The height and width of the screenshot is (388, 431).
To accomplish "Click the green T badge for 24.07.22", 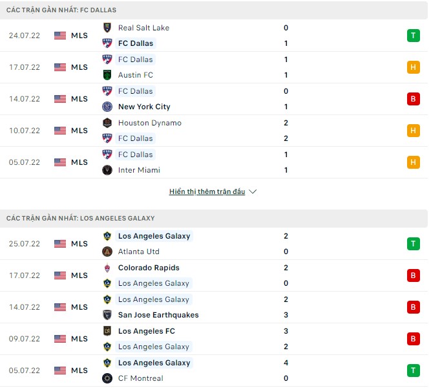I will point(413,36).
